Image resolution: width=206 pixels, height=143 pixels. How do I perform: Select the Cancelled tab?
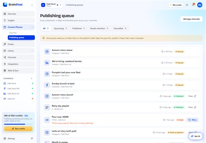[x=120, y=28]
